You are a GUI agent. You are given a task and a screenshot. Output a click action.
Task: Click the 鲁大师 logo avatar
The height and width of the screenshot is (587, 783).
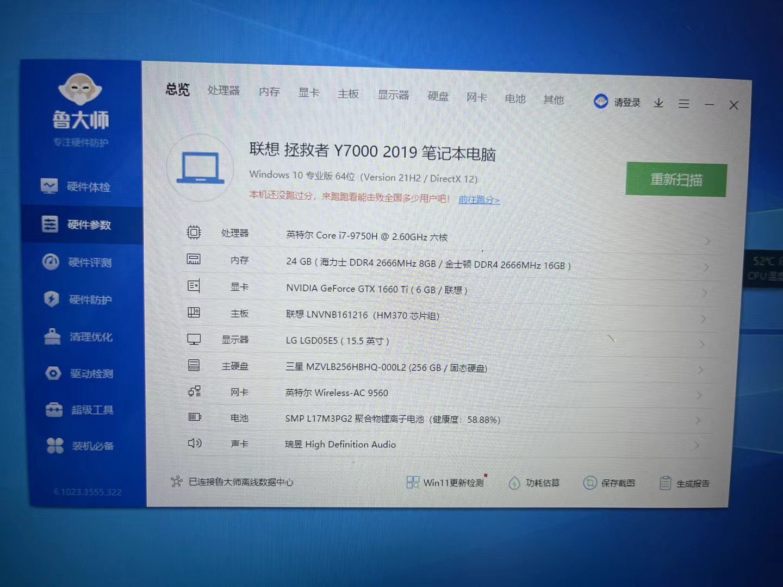[x=80, y=90]
